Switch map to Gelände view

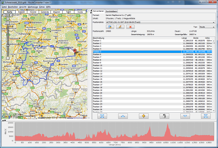pos(45,12)
